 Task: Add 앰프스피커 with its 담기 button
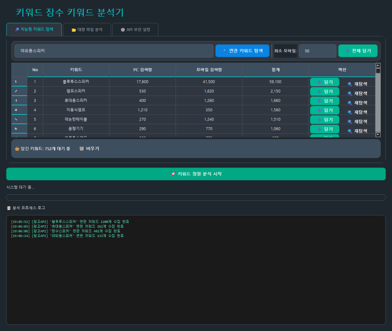pos(324,92)
